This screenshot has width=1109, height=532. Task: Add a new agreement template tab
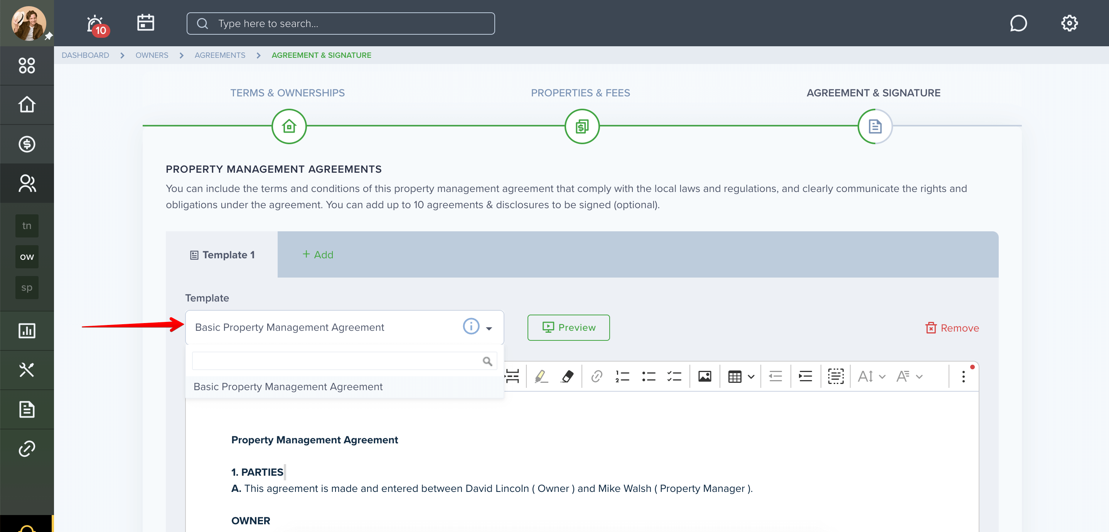pos(318,254)
